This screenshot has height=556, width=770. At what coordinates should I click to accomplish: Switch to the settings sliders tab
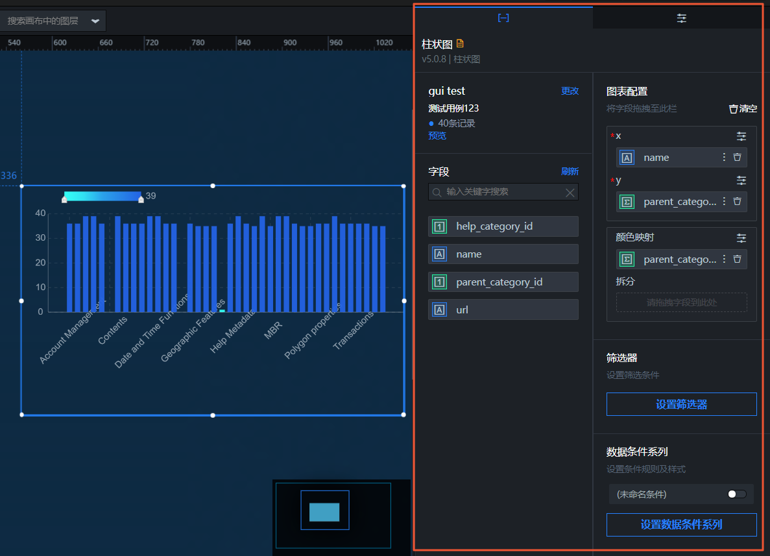(682, 18)
